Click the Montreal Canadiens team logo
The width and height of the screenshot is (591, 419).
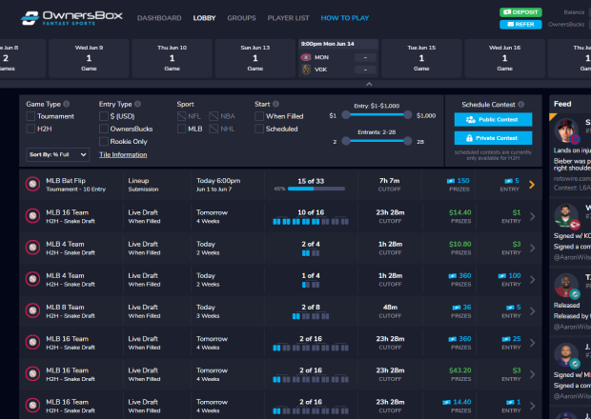coord(306,57)
